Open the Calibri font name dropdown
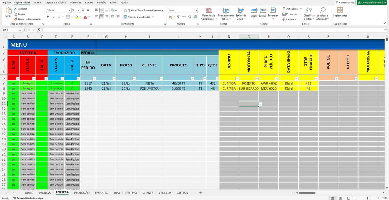The image size is (389, 200). [x=69, y=11]
